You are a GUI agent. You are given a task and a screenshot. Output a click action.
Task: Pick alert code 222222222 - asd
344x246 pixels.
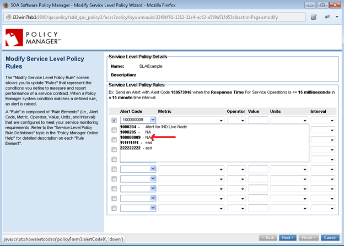click(x=136, y=148)
